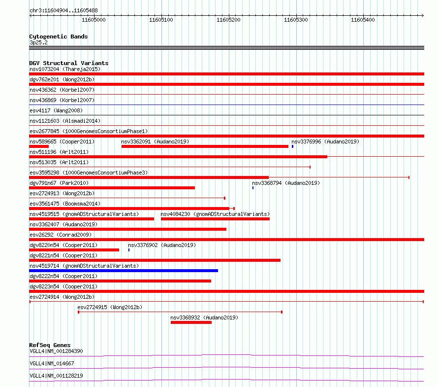The image size is (438, 387).
Task: Click the red bar under nsv4519515
Action: coord(92,219)
